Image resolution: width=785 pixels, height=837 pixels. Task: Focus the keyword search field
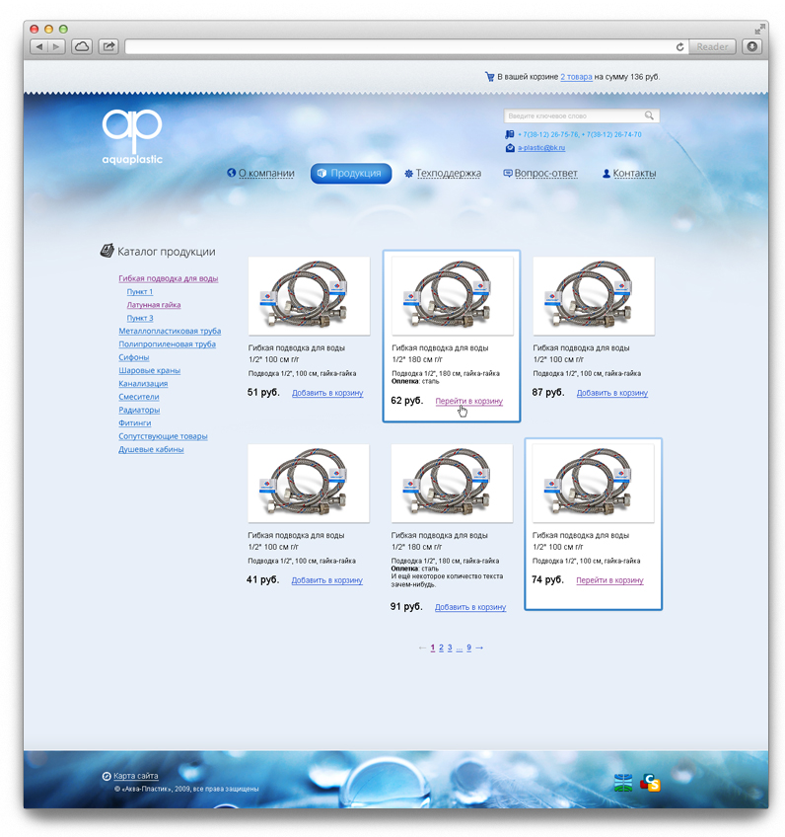(x=574, y=115)
